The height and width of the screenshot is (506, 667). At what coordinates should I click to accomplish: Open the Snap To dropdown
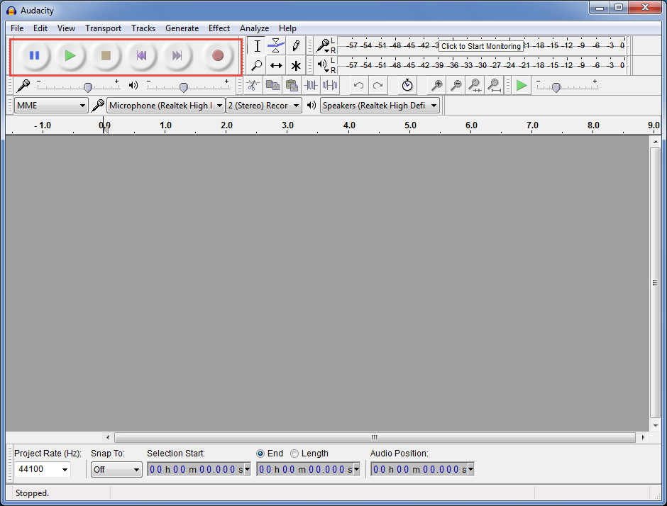(x=116, y=469)
